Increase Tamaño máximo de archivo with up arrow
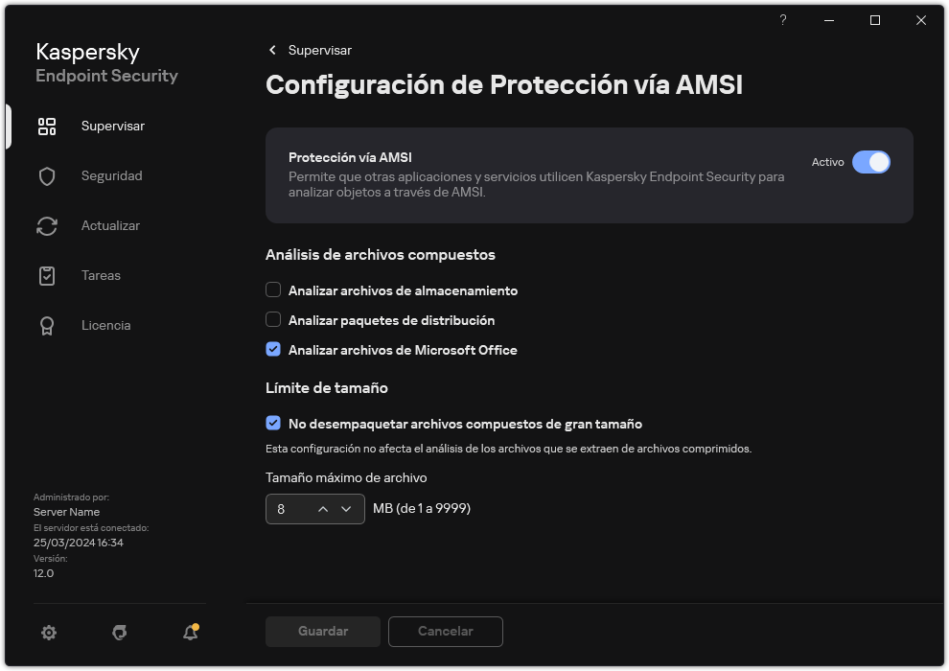Screen dimensions: 949x671 [x=322, y=509]
